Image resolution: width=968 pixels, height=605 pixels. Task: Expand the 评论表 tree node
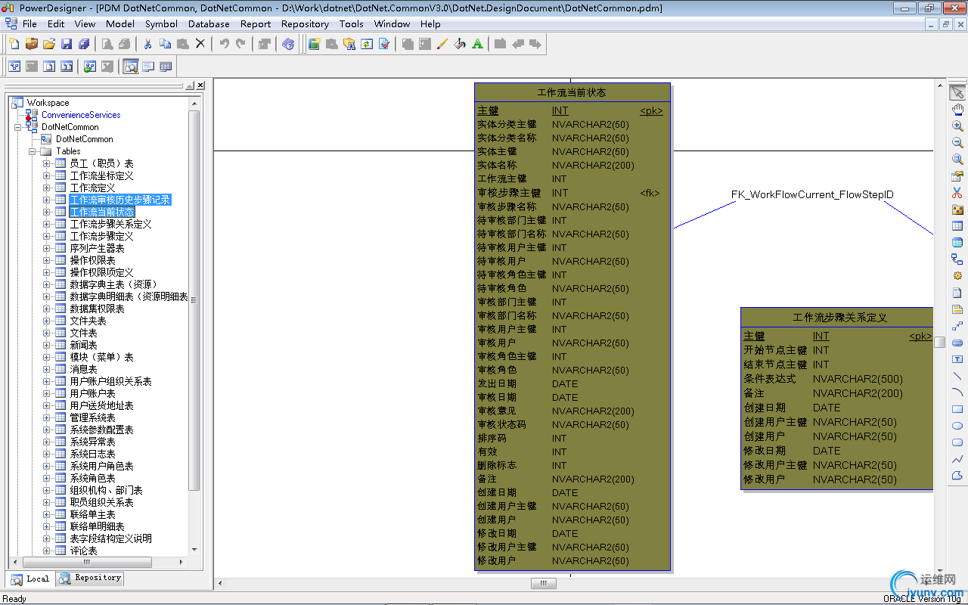click(47, 551)
